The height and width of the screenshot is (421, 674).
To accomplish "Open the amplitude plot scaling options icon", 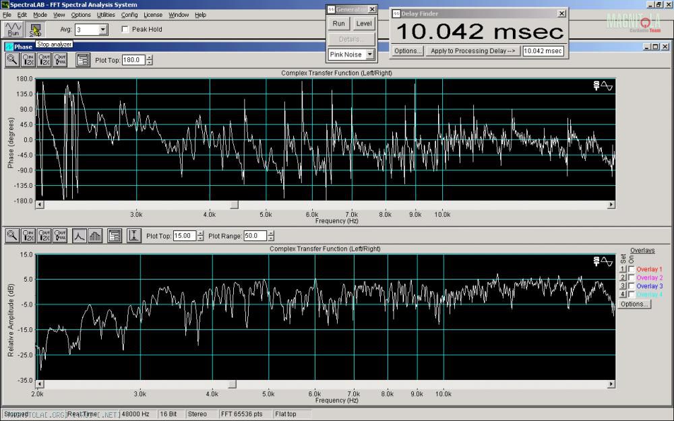I will coord(115,235).
